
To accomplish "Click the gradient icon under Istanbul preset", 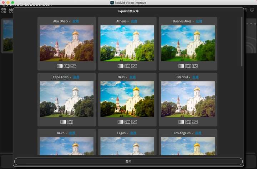I will [x=181, y=122].
